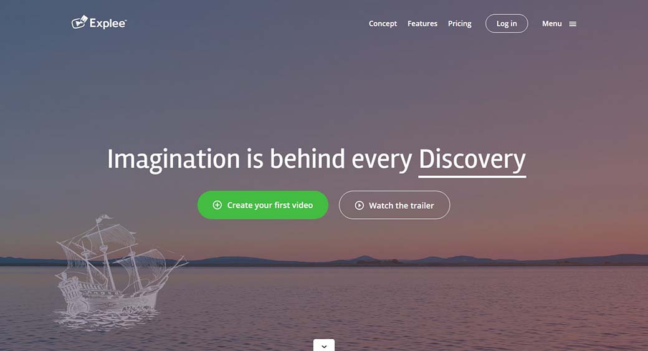Click Watch the trailer button
The height and width of the screenshot is (351, 648).
tap(394, 205)
